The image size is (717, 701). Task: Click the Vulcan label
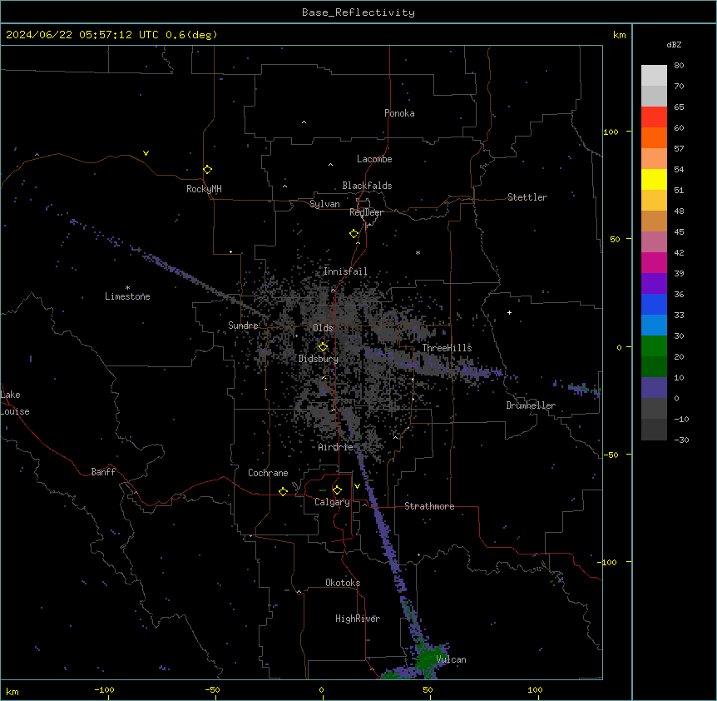pos(452,659)
